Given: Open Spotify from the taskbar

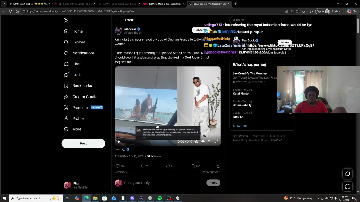Looking at the screenshot, I should pos(160,198).
